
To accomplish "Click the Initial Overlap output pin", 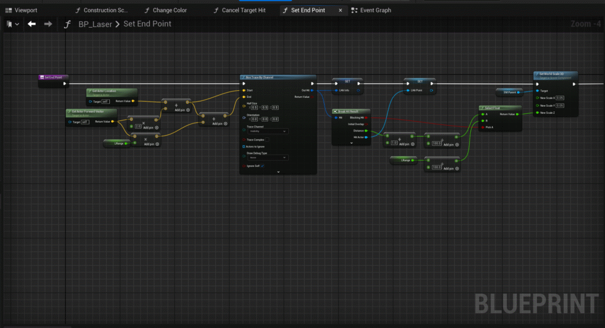I will point(366,124).
